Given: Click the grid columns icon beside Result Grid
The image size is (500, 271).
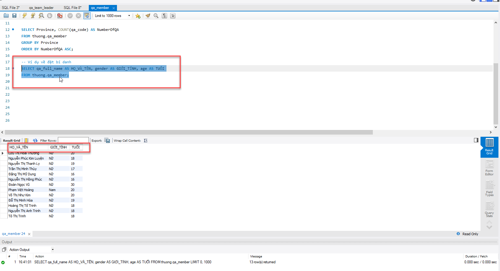Looking at the screenshot, I should tap(26, 140).
